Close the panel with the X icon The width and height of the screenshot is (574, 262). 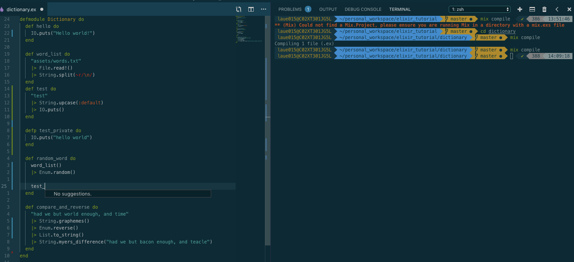click(x=569, y=9)
